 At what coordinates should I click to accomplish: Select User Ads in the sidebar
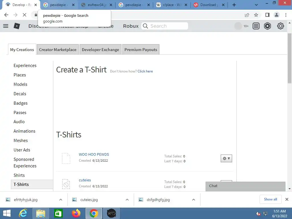click(22, 150)
